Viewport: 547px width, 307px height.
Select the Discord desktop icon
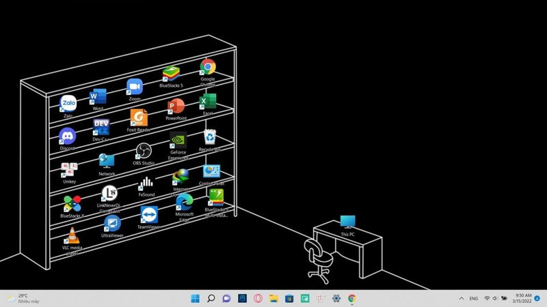click(67, 136)
